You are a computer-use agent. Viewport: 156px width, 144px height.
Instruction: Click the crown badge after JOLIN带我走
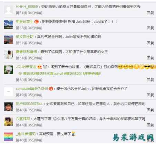pos(40,67)
